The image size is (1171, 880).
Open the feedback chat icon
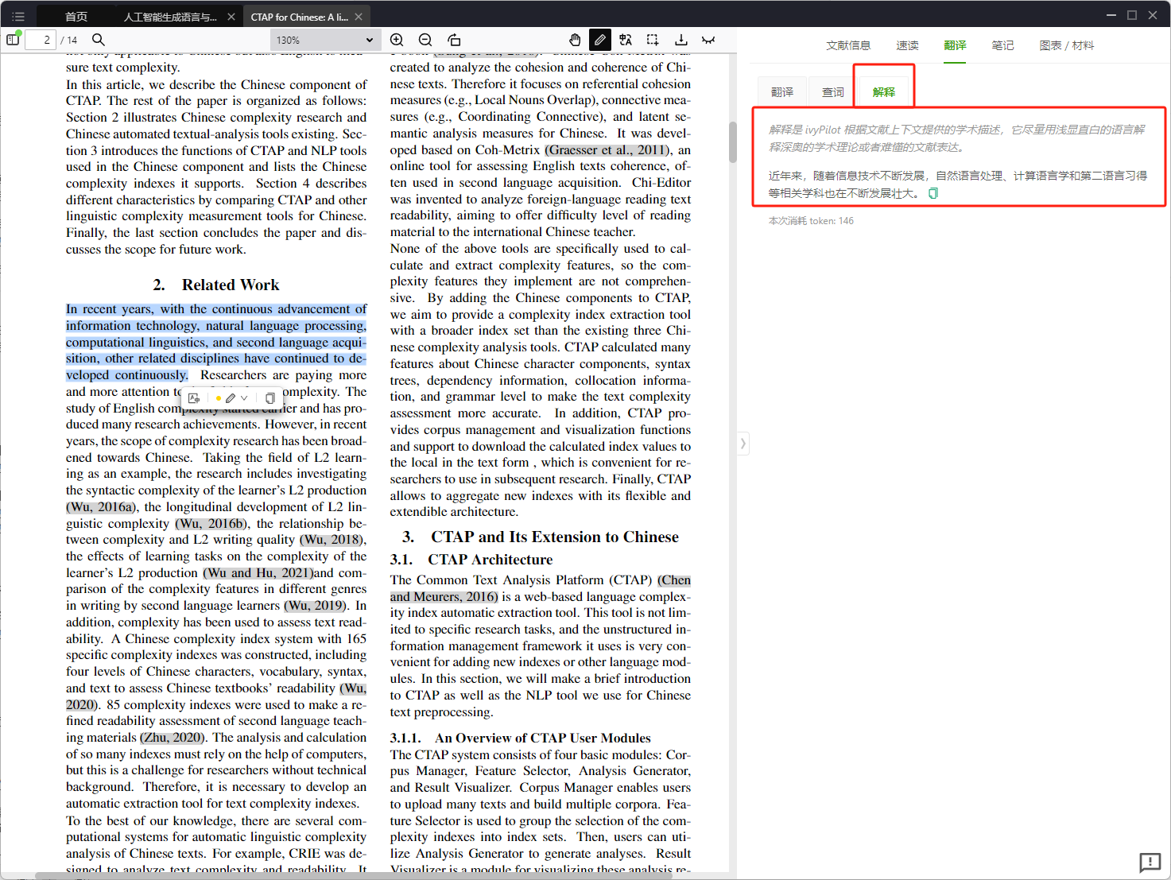click(1150, 863)
